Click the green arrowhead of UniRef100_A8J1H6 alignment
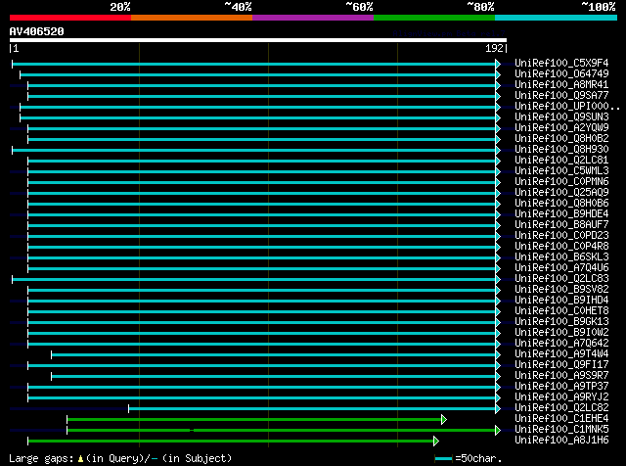Viewport: 626px width, 466px height. (x=436, y=441)
